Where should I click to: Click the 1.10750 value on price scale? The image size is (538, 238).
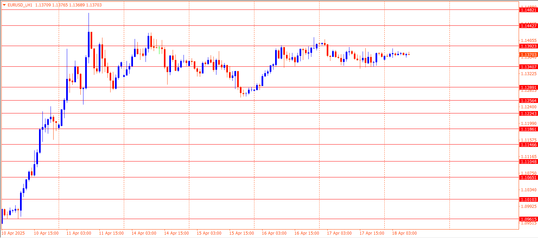click(529, 173)
